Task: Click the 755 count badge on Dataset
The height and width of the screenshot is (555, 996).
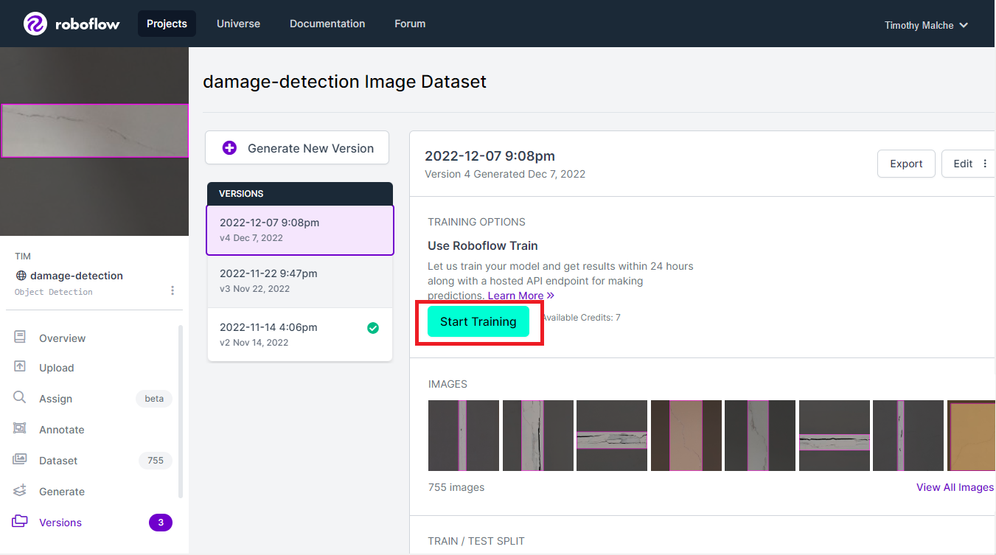Action: point(156,461)
